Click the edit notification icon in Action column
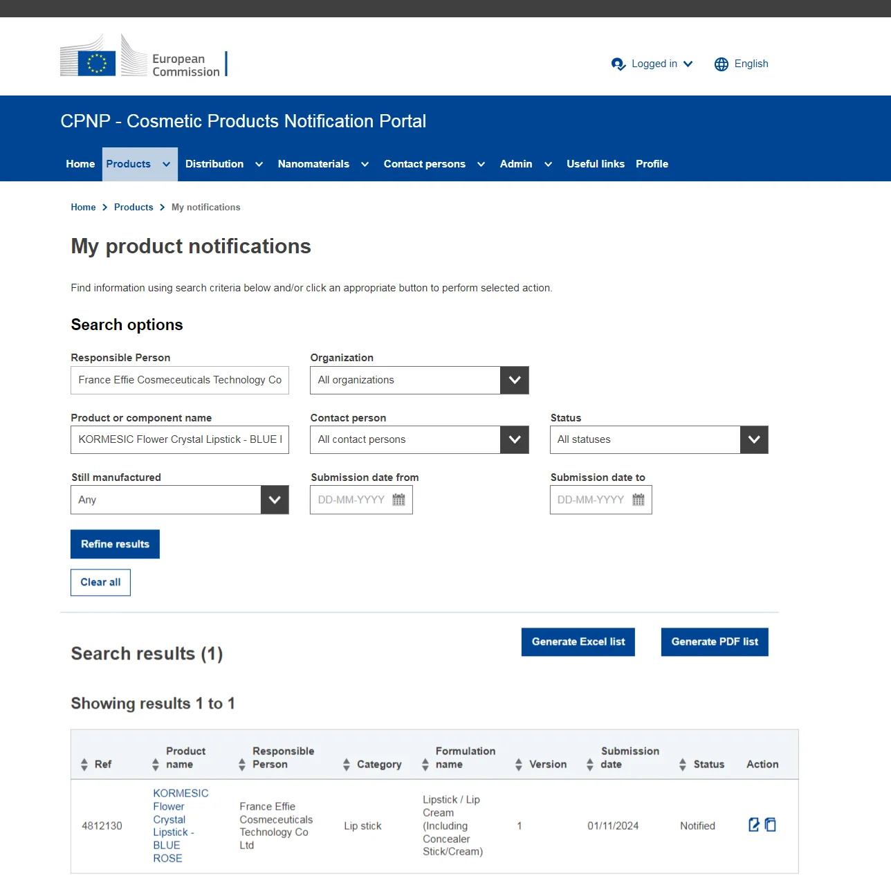 (754, 825)
